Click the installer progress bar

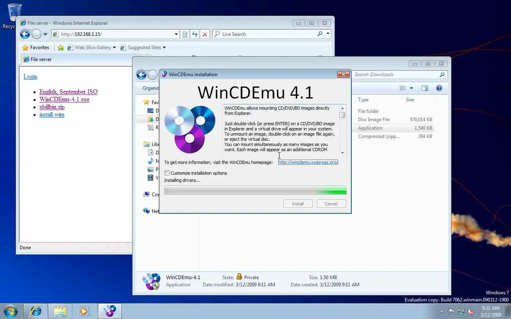pos(255,191)
